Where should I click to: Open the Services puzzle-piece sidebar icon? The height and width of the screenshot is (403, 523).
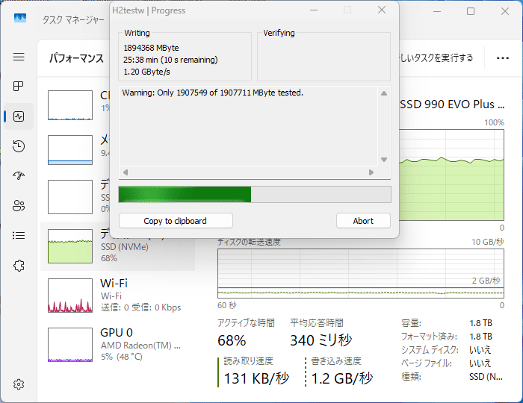19,266
